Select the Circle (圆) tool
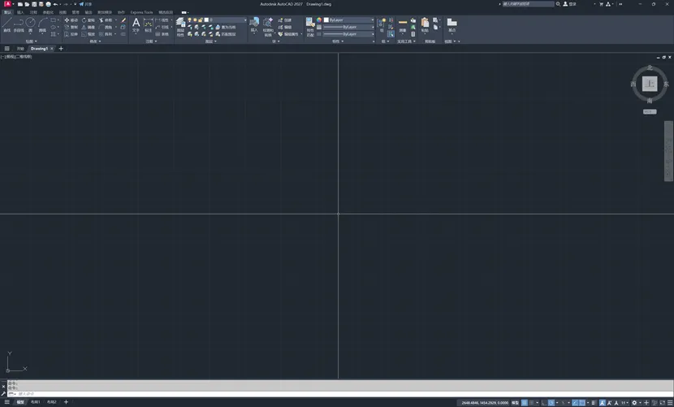Image resolution: width=674 pixels, height=407 pixels. tap(30, 25)
